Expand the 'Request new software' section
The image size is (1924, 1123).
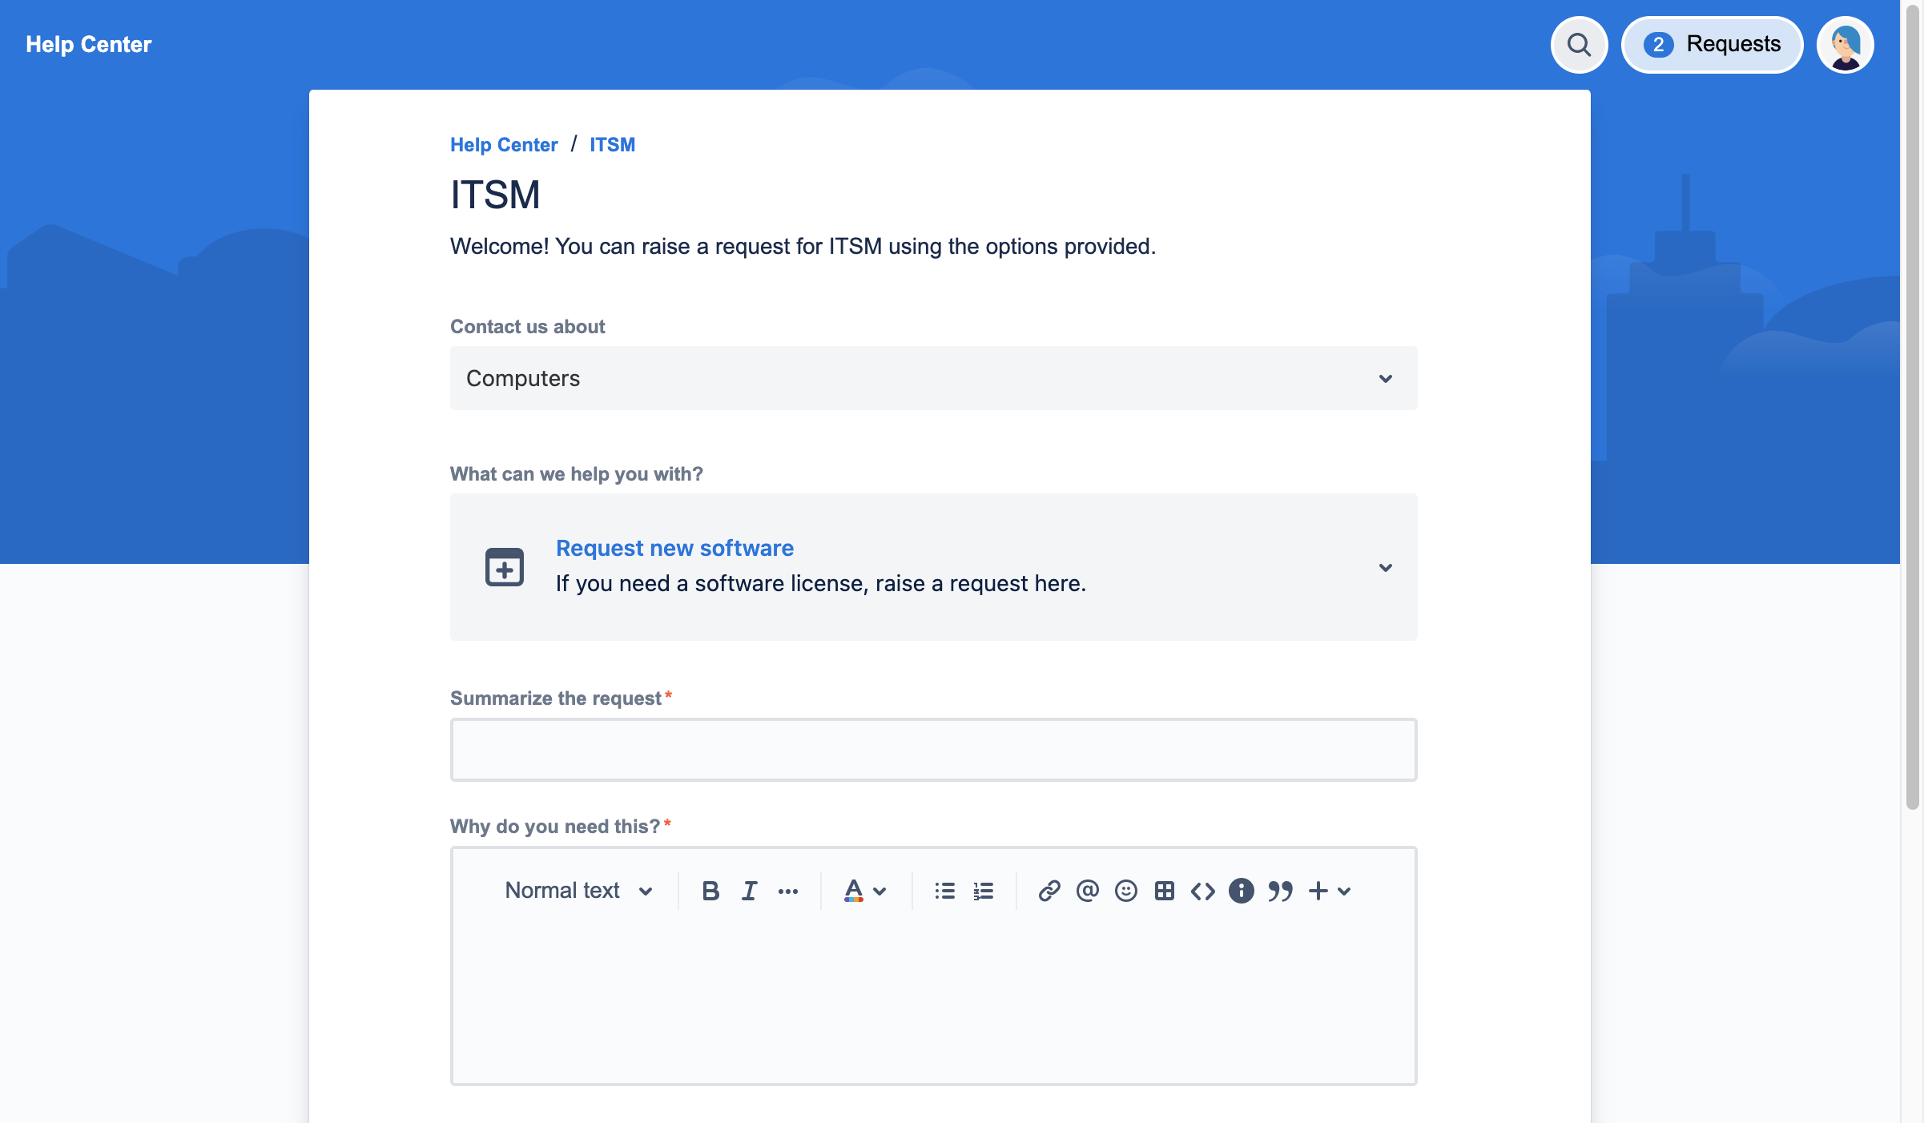[x=1384, y=567]
